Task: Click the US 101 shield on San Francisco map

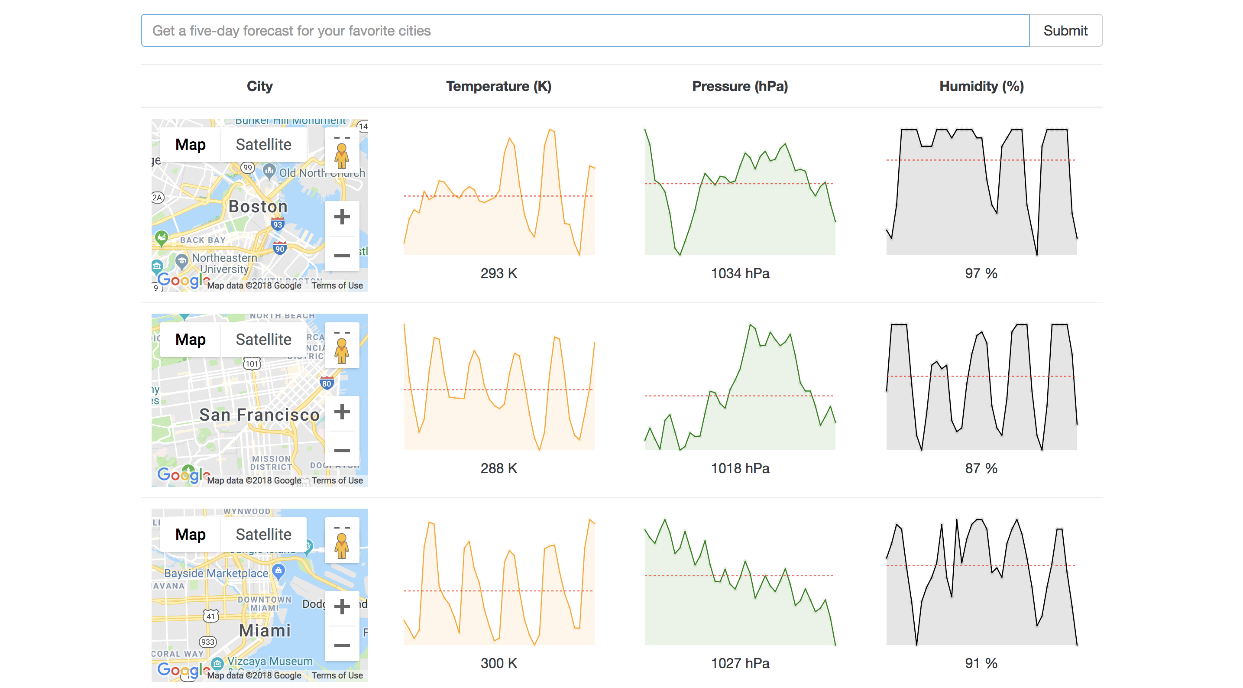Action: coord(252,363)
